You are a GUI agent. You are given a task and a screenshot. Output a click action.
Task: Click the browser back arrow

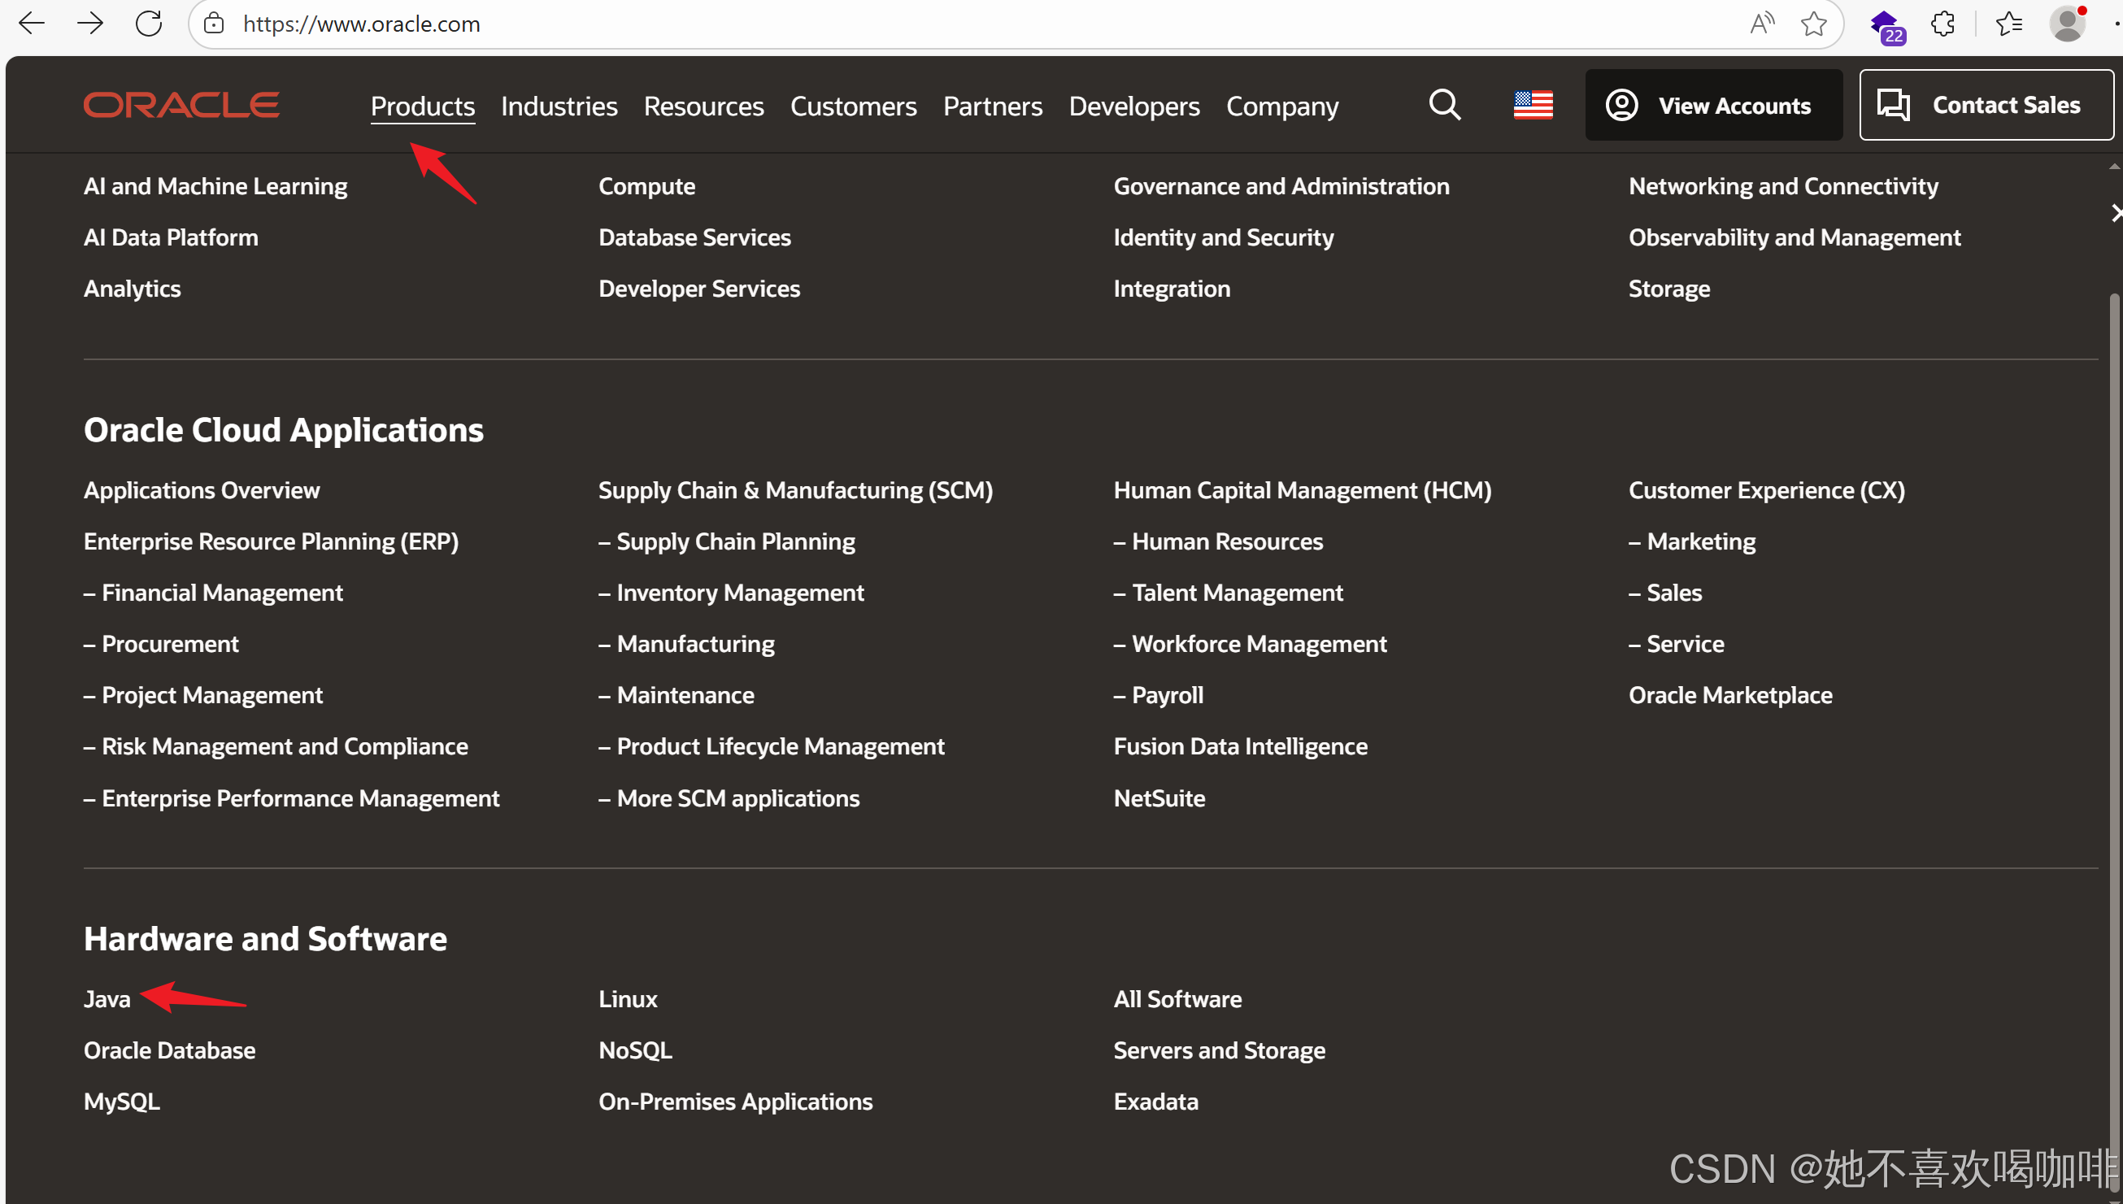(32, 23)
